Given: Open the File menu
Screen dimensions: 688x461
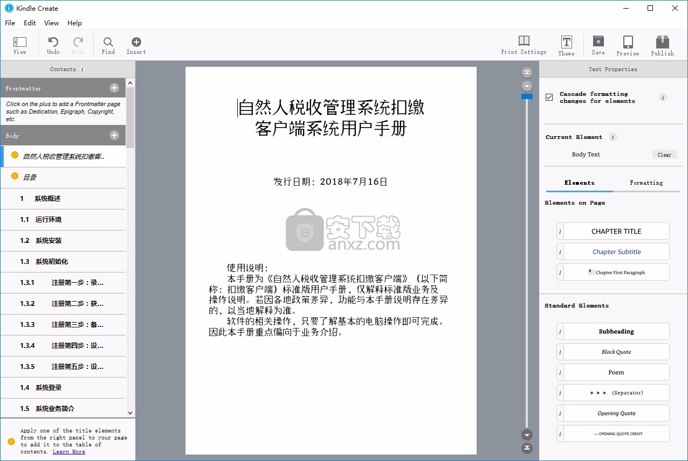Looking at the screenshot, I should [x=10, y=23].
